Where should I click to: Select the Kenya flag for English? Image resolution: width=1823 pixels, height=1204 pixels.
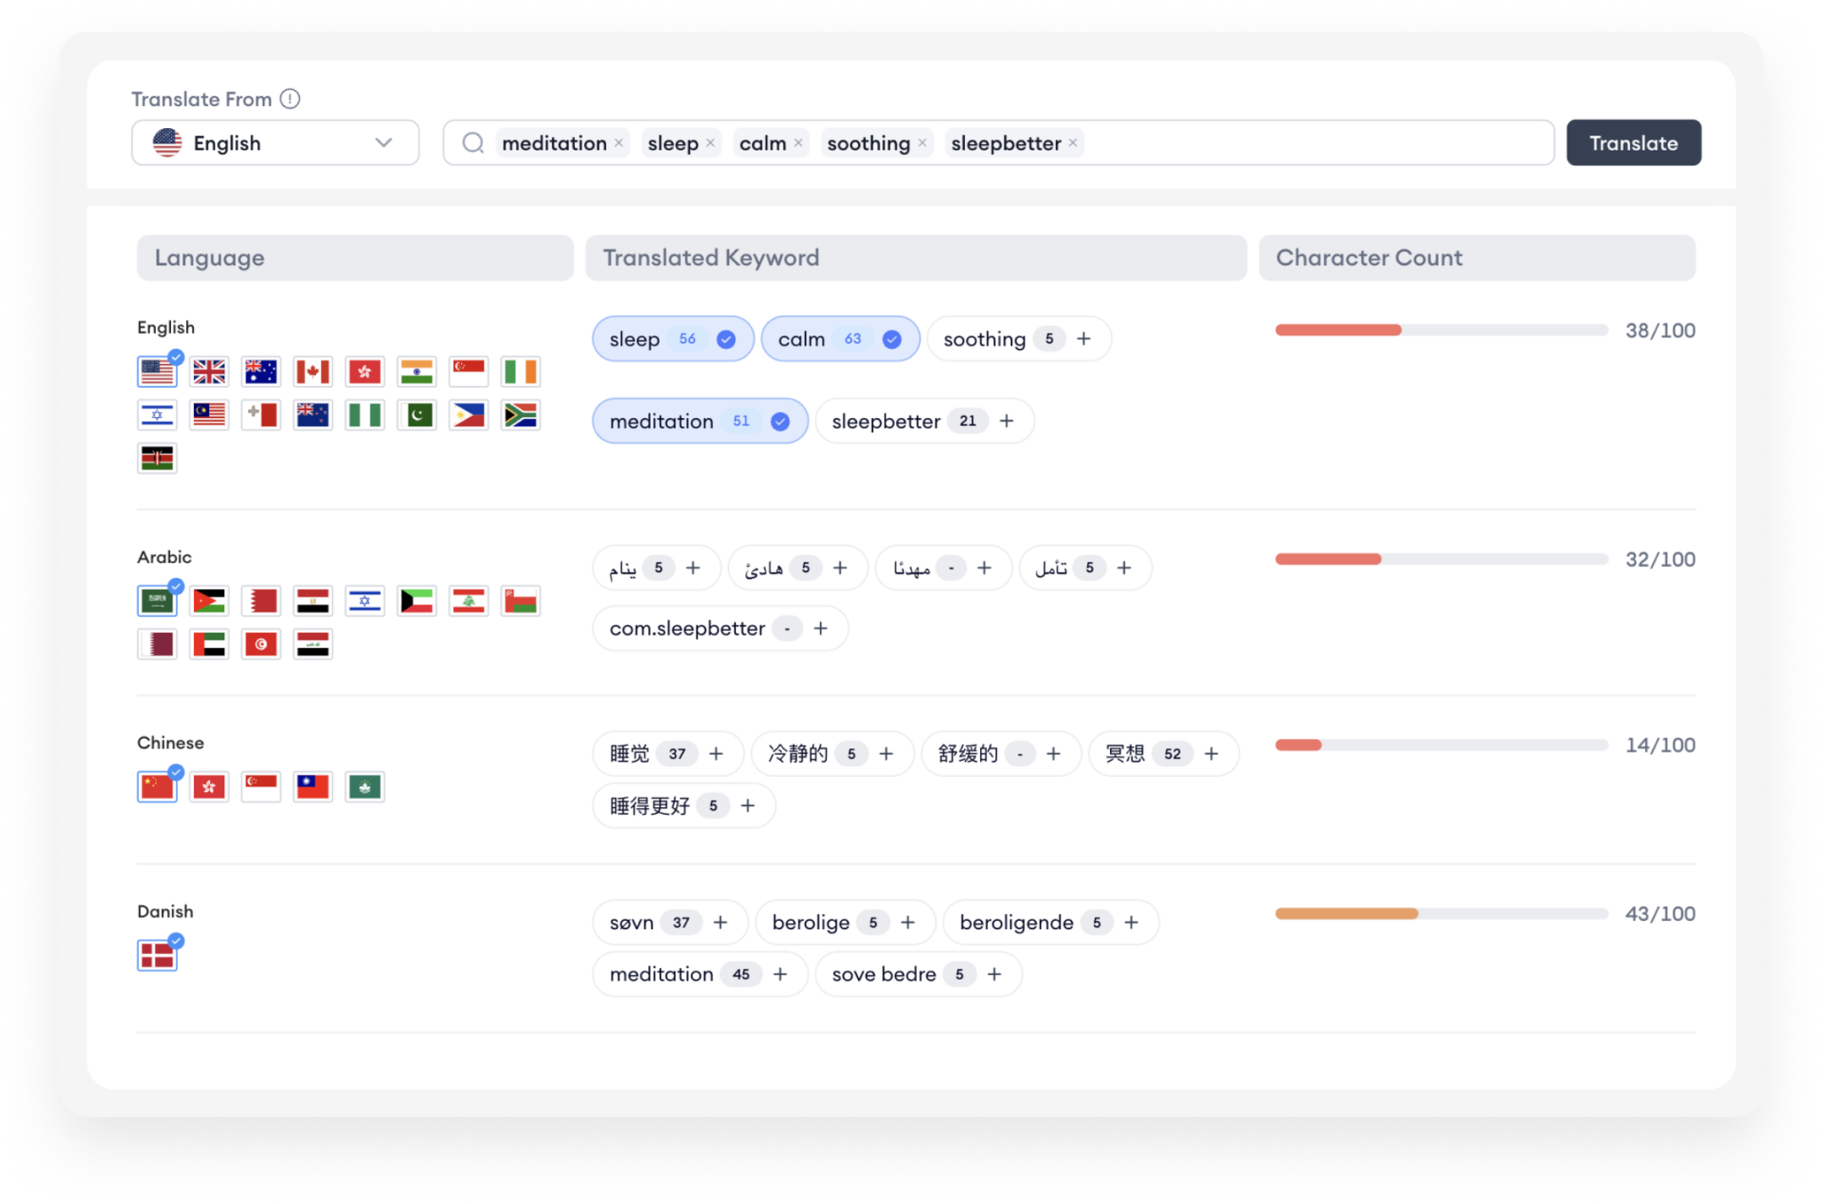tap(158, 457)
